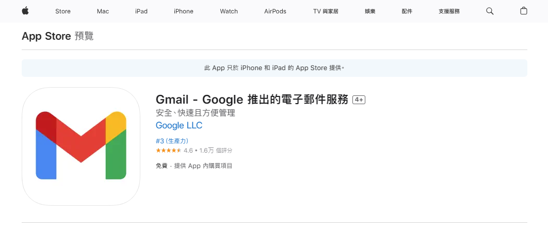This screenshot has height=231, width=548.
Task: Open the shopping bag icon
Action: point(524,11)
